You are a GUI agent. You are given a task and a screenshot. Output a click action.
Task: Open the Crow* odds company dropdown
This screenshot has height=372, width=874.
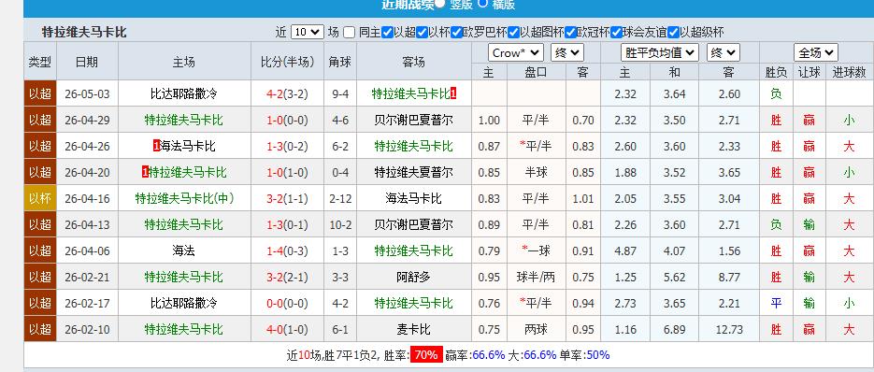click(x=516, y=53)
